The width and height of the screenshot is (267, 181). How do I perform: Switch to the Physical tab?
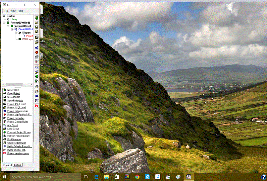(8, 165)
